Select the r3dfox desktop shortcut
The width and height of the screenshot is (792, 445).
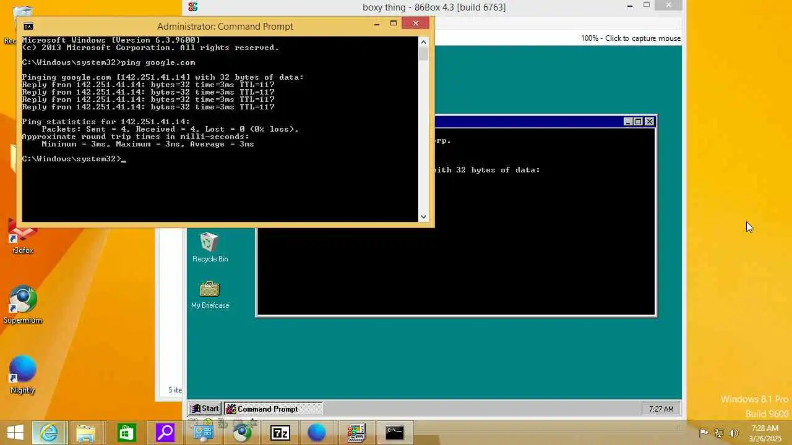coord(23,237)
